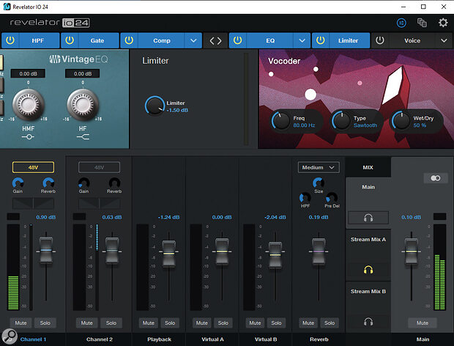This screenshot has width=454, height=346.
Task: Click the Stream Mix B headphone icon
Action: (x=368, y=322)
